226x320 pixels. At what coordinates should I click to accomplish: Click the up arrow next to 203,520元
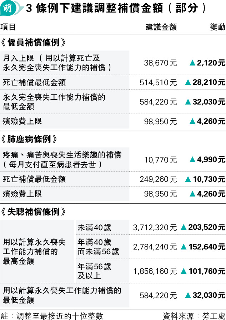click(184, 227)
